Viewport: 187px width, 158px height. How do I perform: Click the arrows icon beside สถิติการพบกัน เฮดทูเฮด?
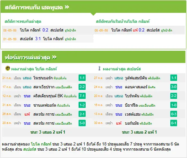click(x=67, y=7)
